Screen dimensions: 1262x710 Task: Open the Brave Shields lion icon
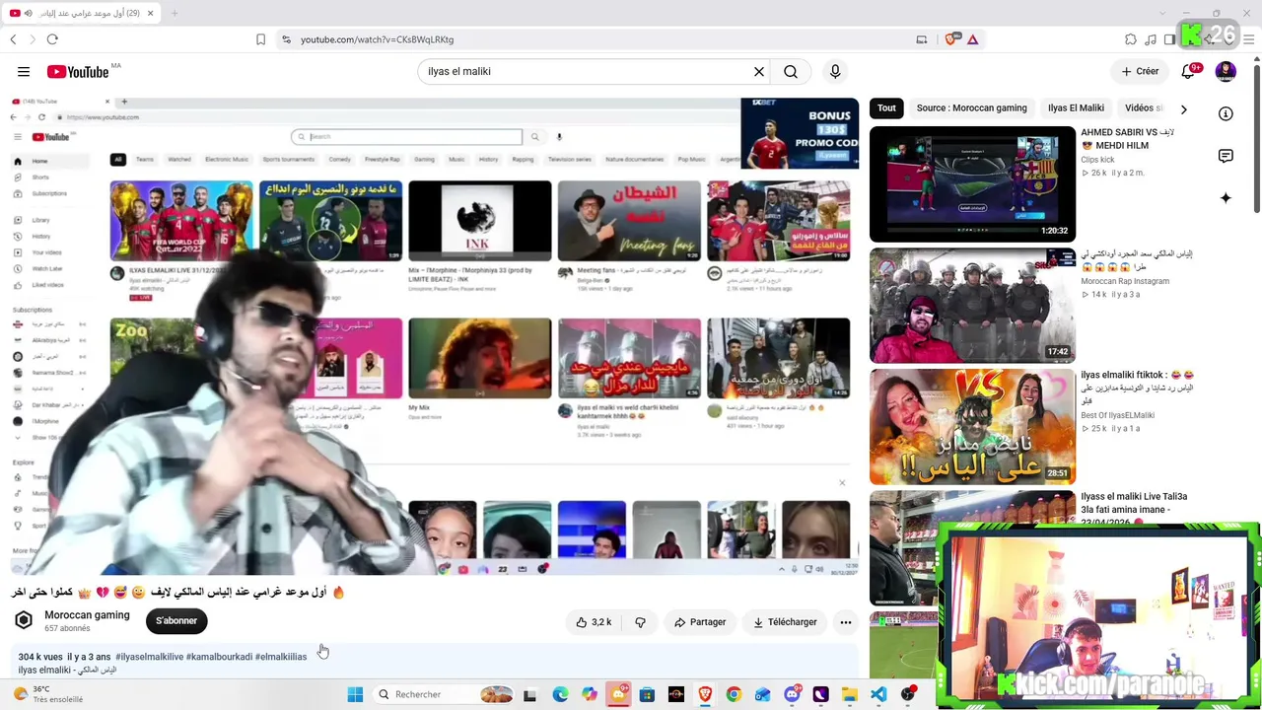pos(951,39)
